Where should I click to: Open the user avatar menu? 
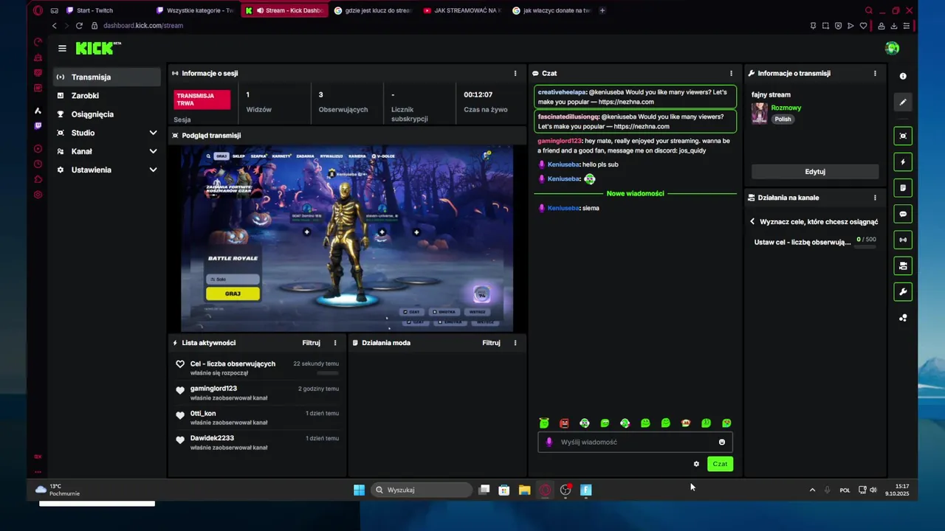893,48
